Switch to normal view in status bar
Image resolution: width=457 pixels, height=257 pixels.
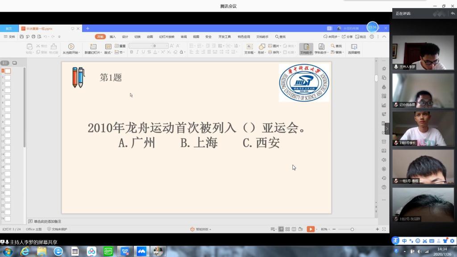[281, 229]
